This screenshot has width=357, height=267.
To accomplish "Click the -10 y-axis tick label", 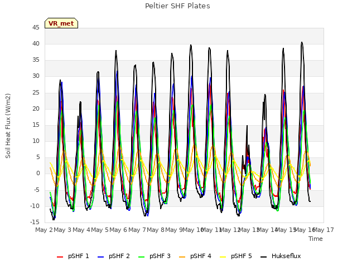I will 35,206.
